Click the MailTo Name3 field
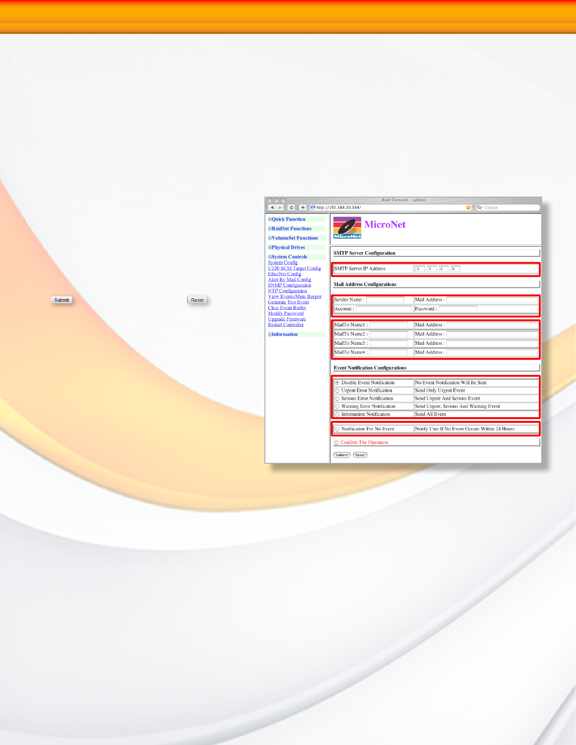The image size is (576, 745). click(x=389, y=343)
